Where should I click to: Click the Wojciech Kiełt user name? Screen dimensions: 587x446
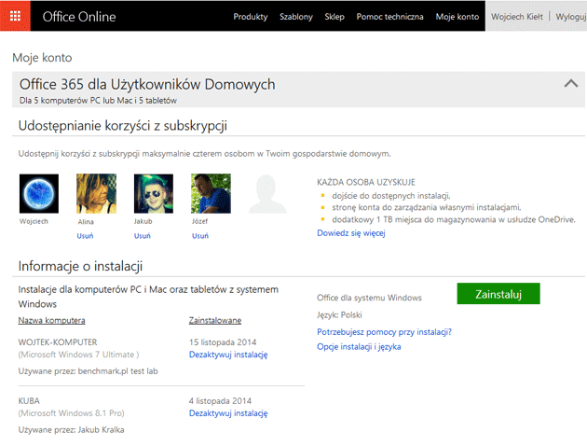pyautogui.click(x=517, y=17)
